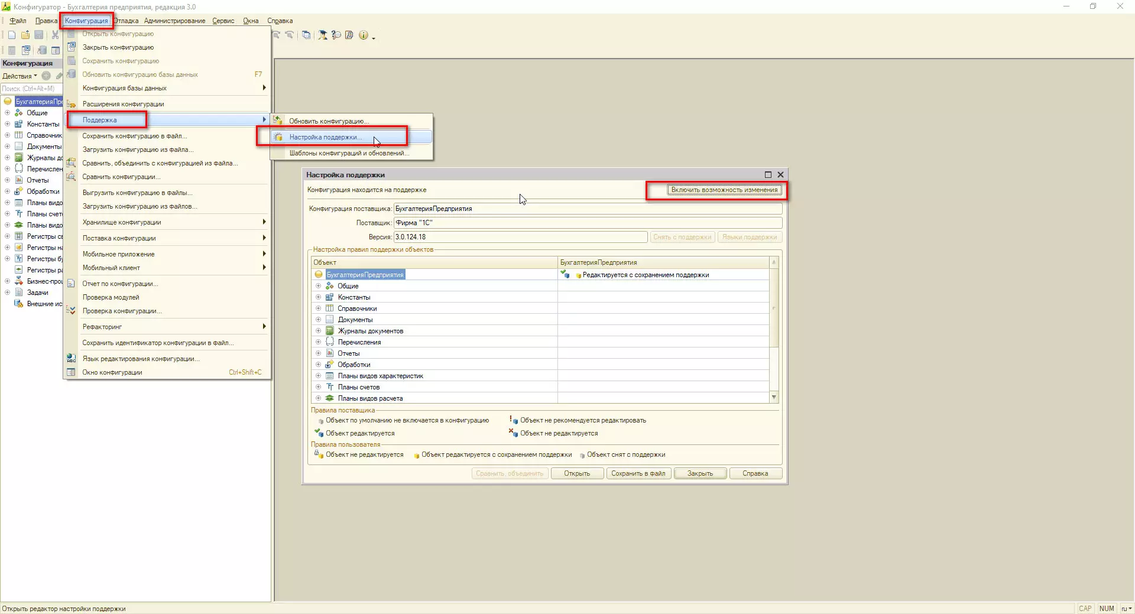Click the new document toolbar icon

tap(12, 35)
